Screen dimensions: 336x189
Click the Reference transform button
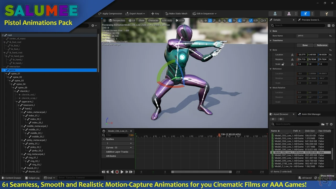pyautogui.click(x=322, y=45)
